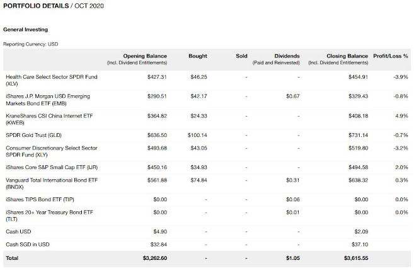Click XLV opening balance $427.31

pyautogui.click(x=157, y=77)
